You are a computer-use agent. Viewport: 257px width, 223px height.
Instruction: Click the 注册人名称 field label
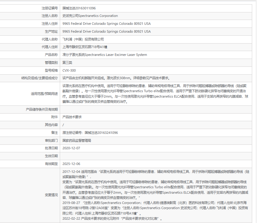50,16
